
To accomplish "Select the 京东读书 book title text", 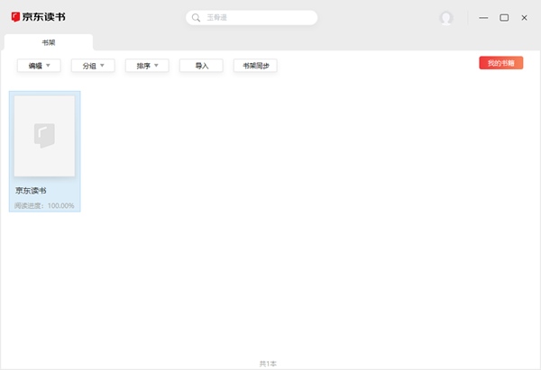I will [31, 191].
